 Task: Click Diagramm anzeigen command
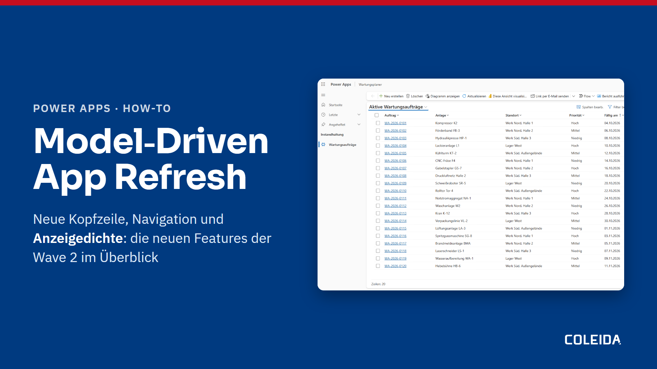(x=442, y=96)
